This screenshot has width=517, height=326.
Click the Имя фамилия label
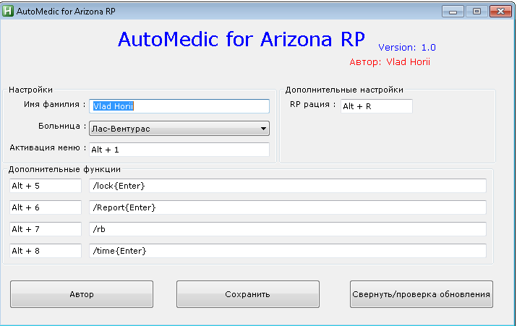(55, 105)
